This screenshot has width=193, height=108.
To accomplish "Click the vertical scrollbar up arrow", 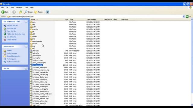I will tap(192, 19).
